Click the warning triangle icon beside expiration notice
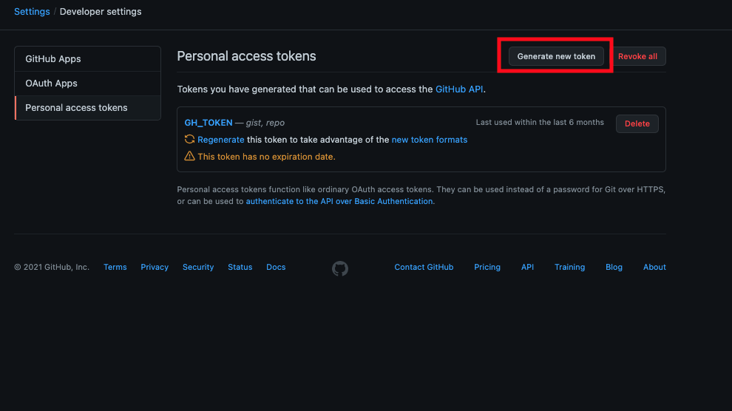The width and height of the screenshot is (732, 411). click(189, 156)
